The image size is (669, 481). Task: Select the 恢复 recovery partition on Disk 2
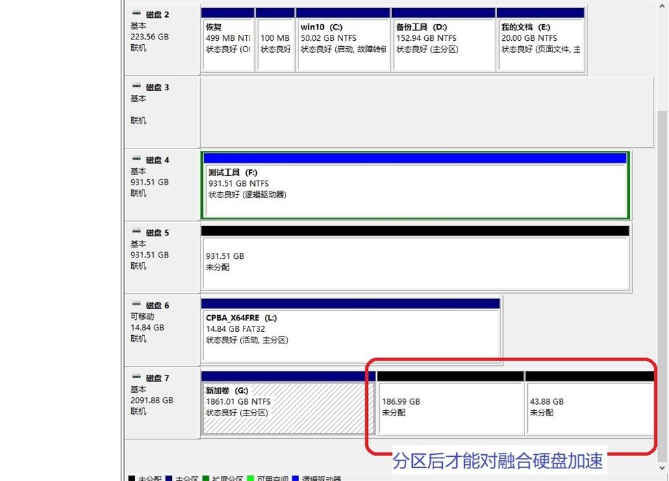(227, 40)
